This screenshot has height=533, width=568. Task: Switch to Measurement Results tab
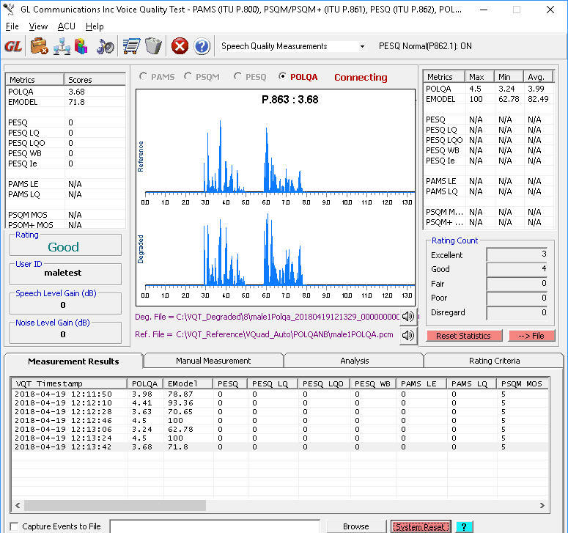tap(73, 361)
